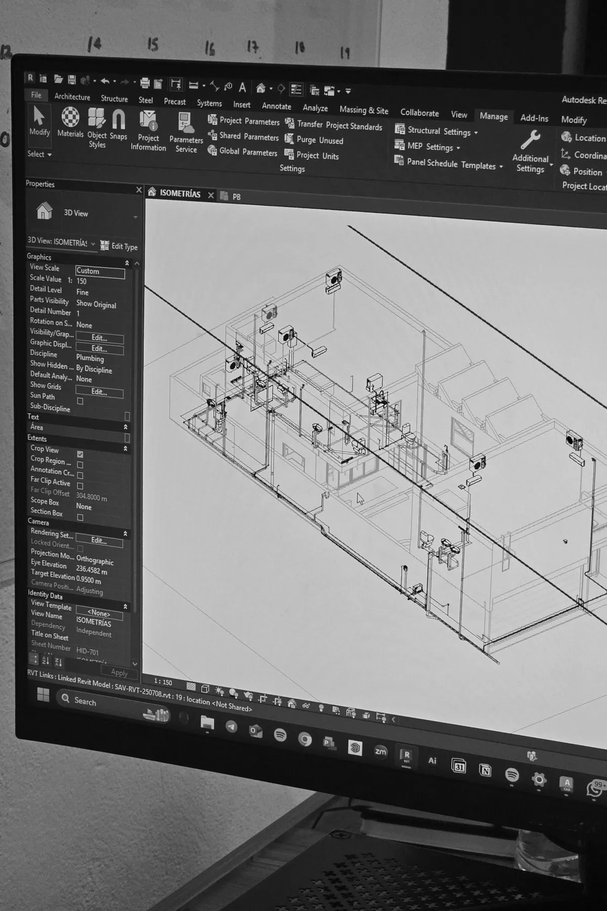607x911 pixels.
Task: Open the View Scale 'Custom' combo box
Action: (x=100, y=272)
